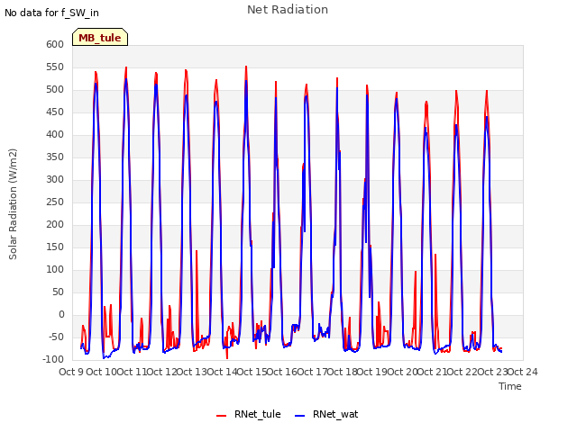Click the -100 y-axis tick label
577x432 pixels.
point(53,360)
